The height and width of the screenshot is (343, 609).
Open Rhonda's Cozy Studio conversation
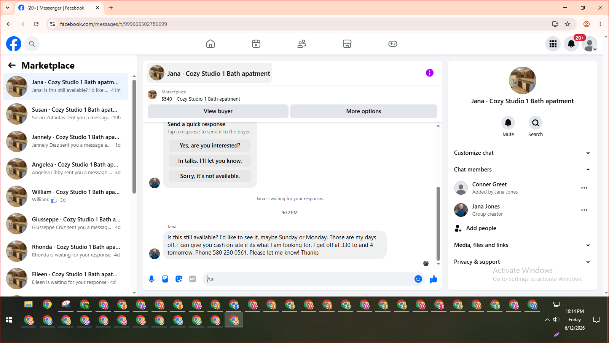pos(66,251)
